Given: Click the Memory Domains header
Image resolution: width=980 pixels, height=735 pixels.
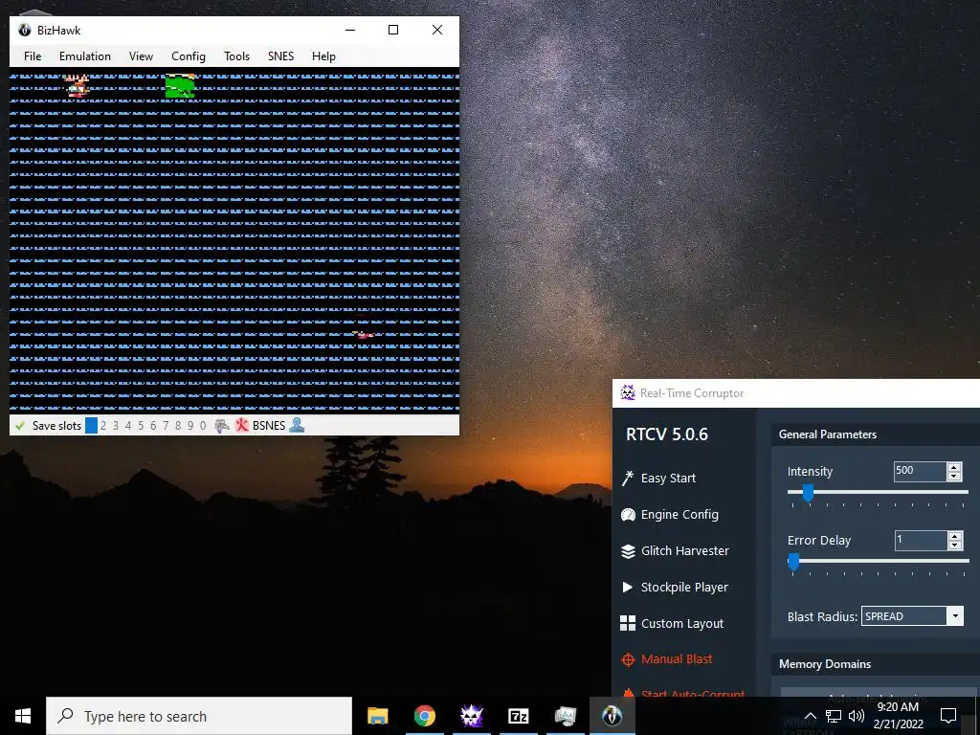Looking at the screenshot, I should click(x=824, y=664).
